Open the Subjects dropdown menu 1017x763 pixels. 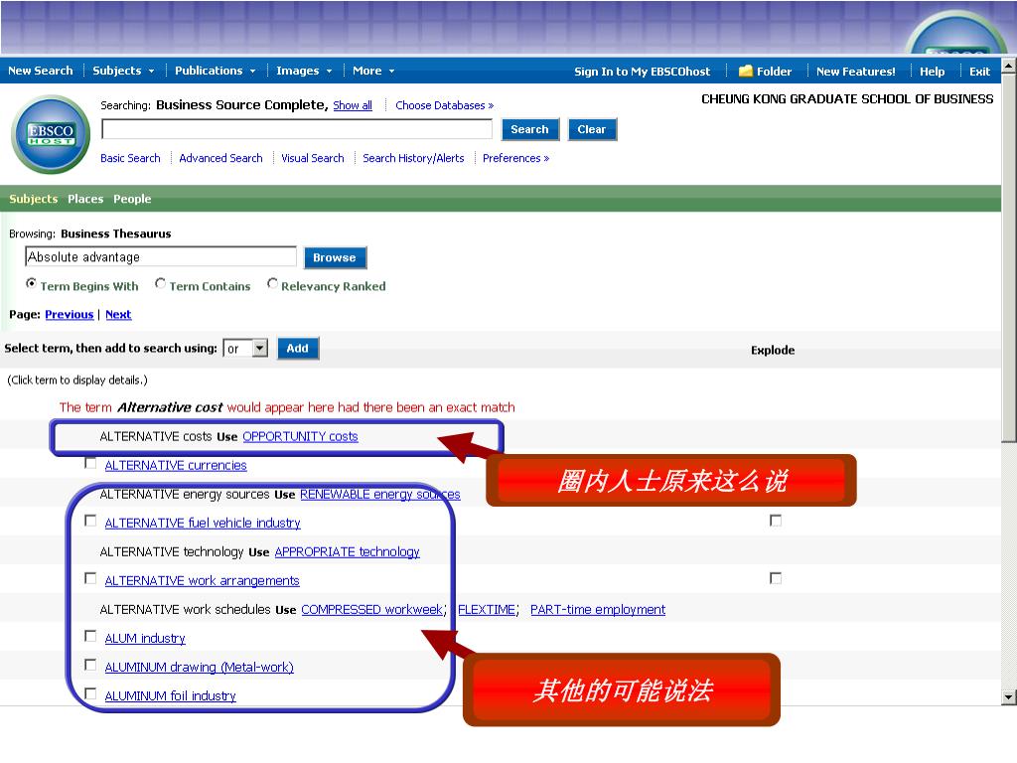123,71
